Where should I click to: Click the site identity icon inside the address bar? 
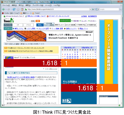[26, 9]
